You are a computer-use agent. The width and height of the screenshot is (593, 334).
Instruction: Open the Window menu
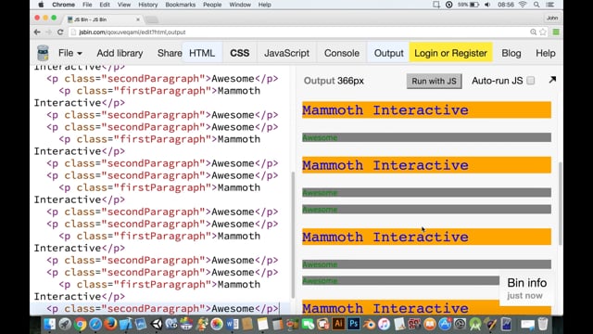240,5
